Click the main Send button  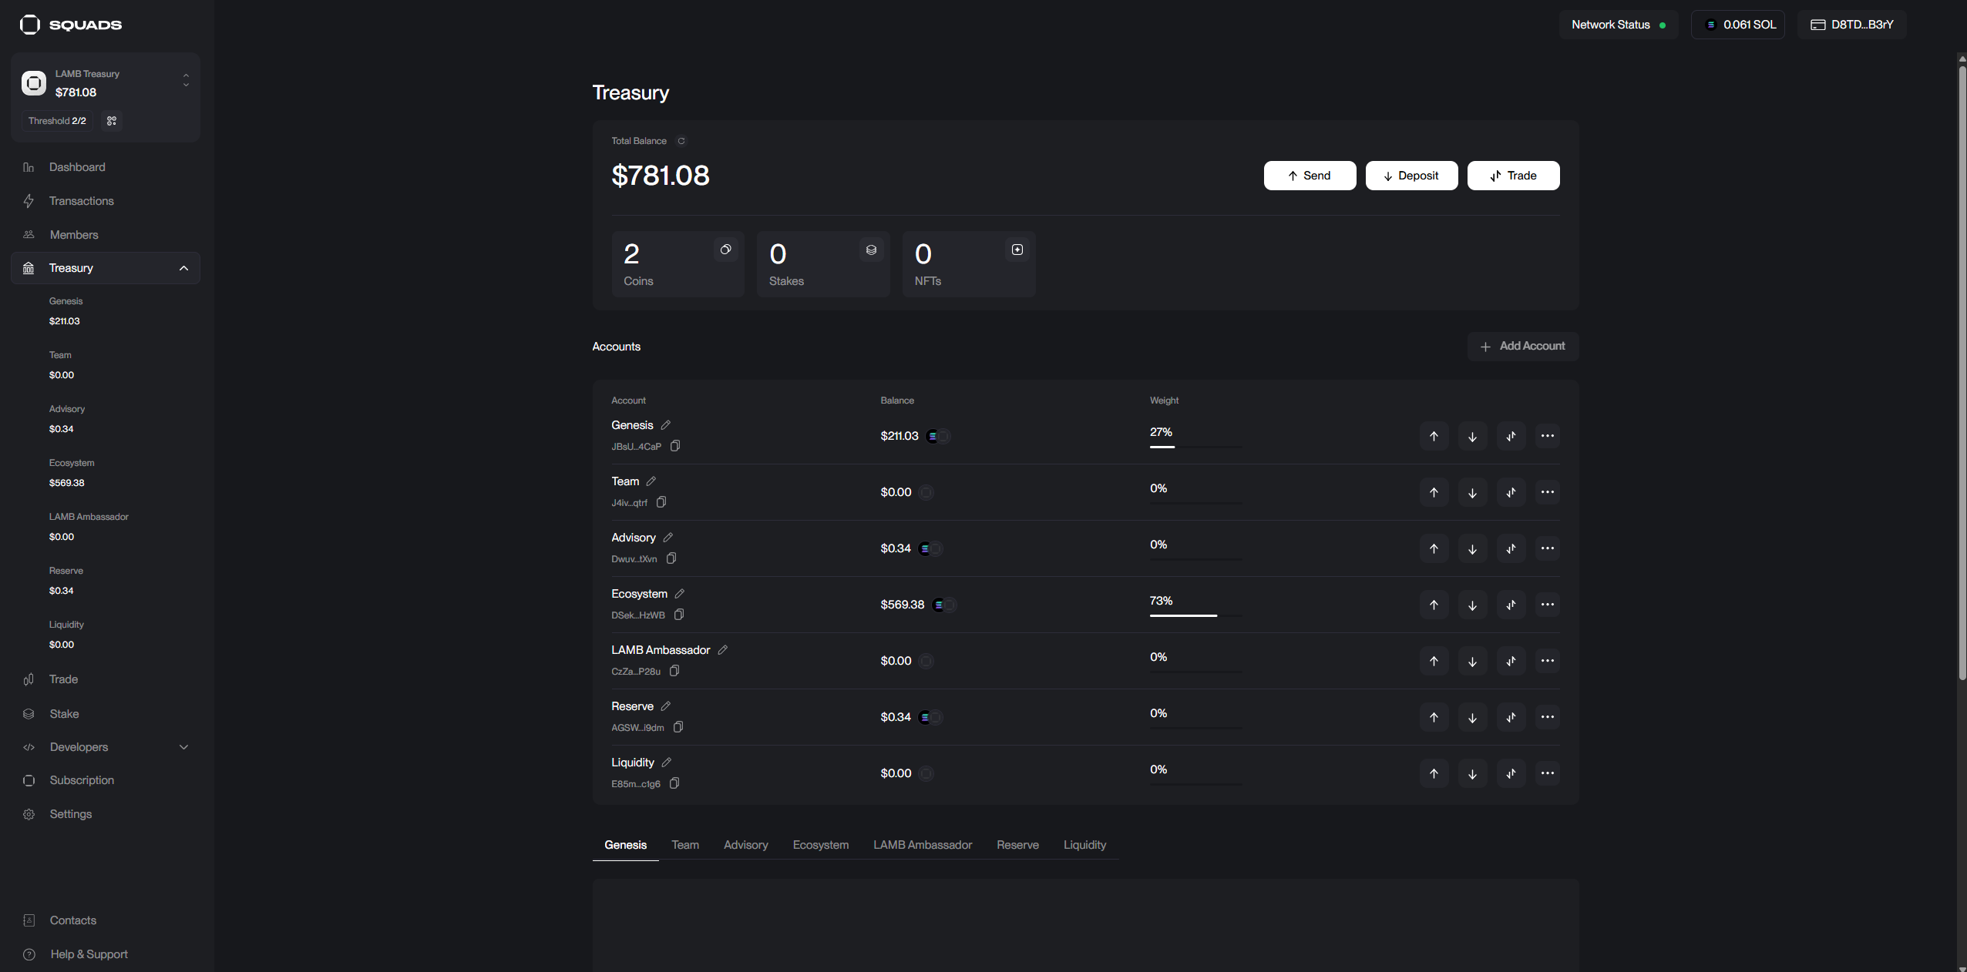tap(1310, 176)
